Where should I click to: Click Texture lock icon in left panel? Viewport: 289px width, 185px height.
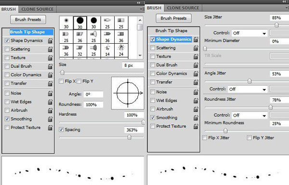point(50,58)
